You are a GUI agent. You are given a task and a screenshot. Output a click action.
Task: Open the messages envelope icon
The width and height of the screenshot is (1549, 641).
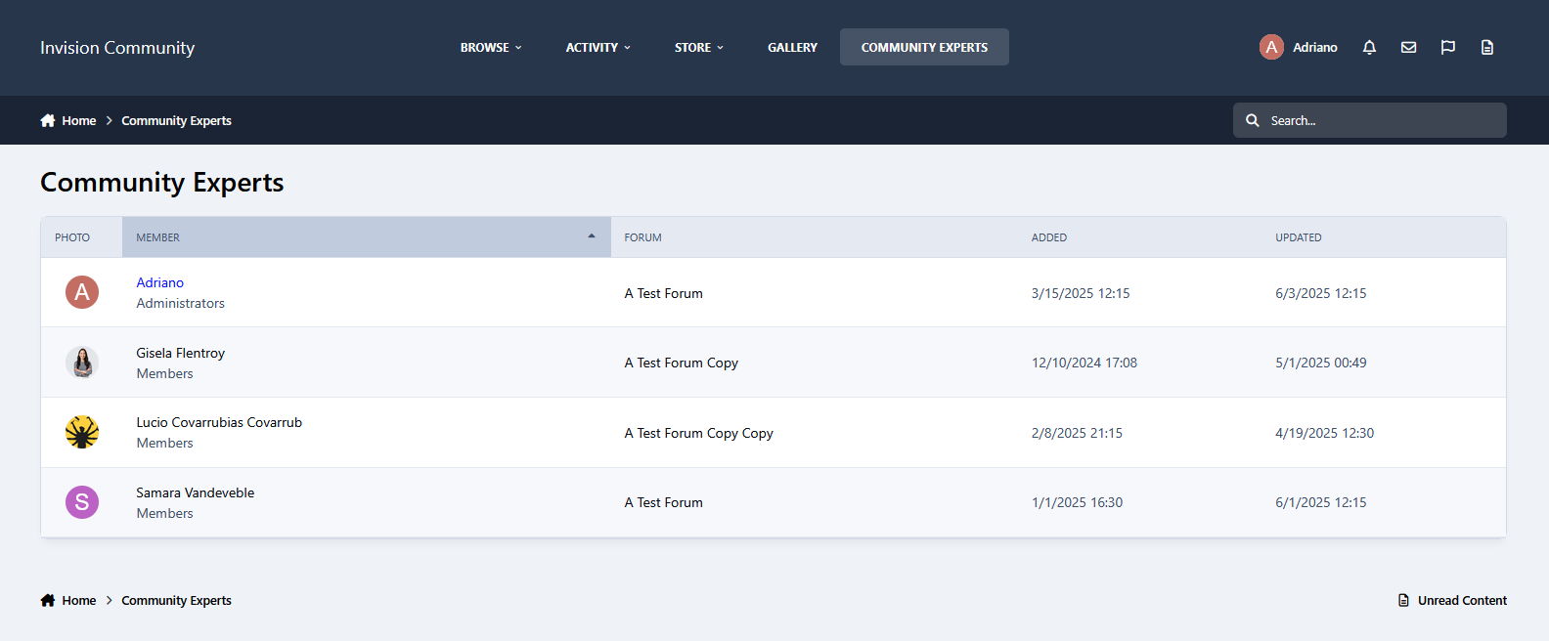pyautogui.click(x=1408, y=47)
